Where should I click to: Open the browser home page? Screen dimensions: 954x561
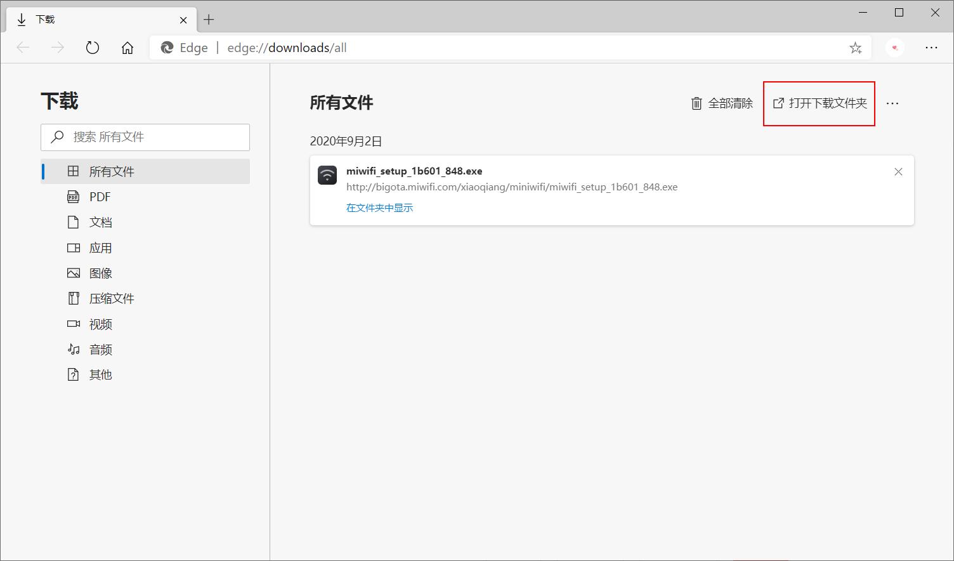point(127,48)
